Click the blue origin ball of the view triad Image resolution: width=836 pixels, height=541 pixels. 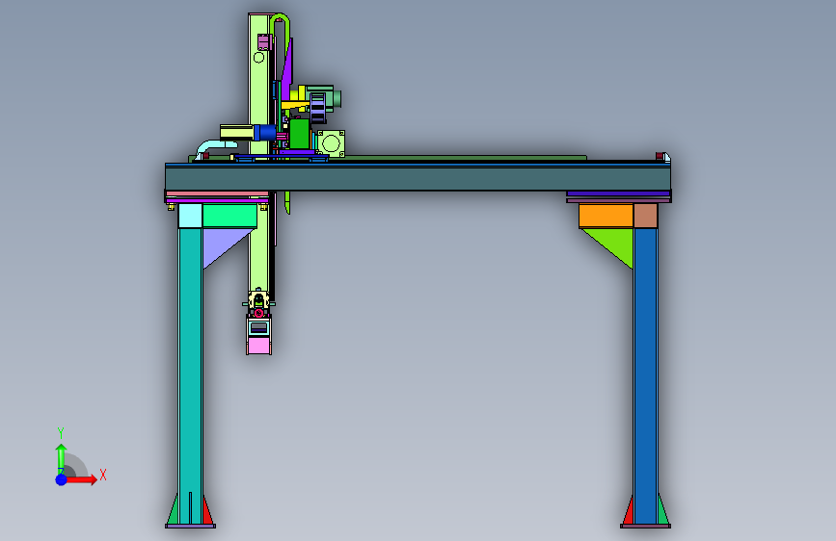click(61, 479)
